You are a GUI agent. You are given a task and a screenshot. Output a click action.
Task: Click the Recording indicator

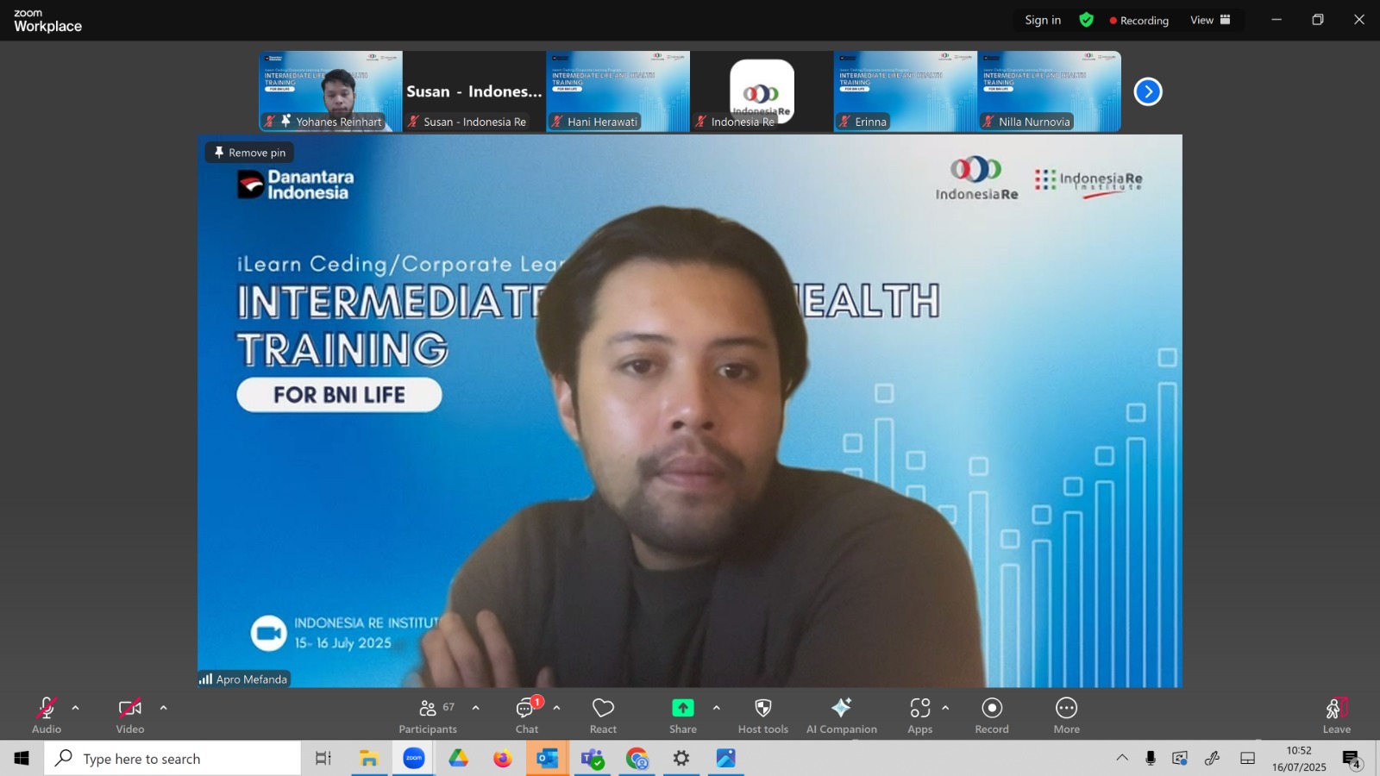click(1139, 21)
